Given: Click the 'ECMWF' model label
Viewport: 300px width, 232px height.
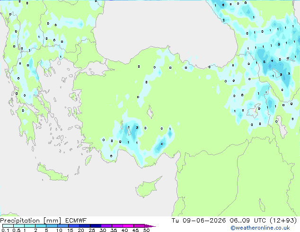Looking at the screenshot, I should pyautogui.click(x=76, y=221).
